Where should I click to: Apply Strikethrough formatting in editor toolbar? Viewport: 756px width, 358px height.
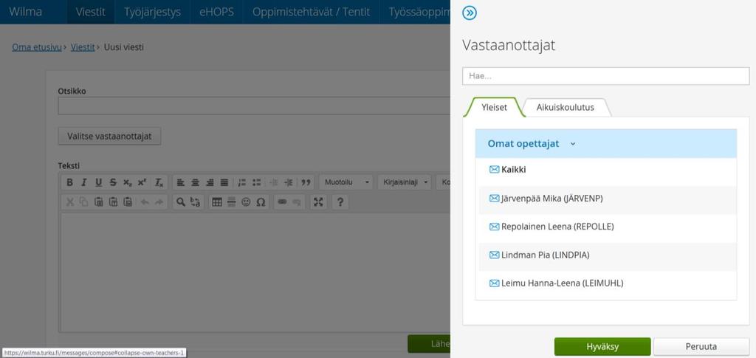coord(113,182)
